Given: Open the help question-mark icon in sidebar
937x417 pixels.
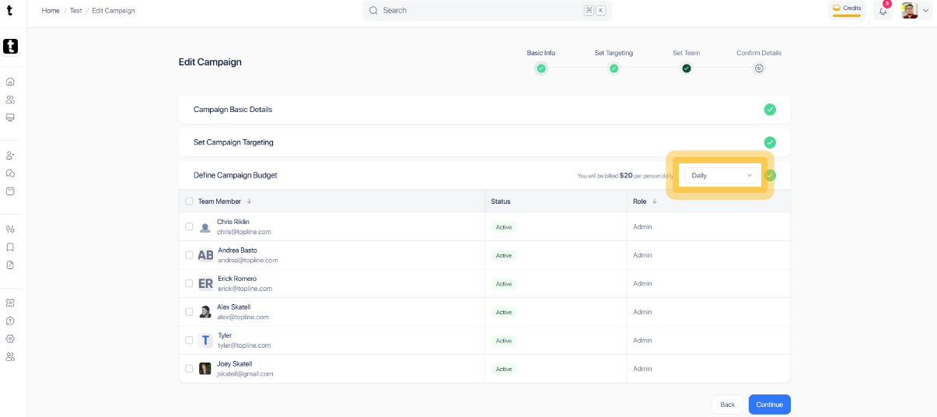Looking at the screenshot, I should 10,321.
